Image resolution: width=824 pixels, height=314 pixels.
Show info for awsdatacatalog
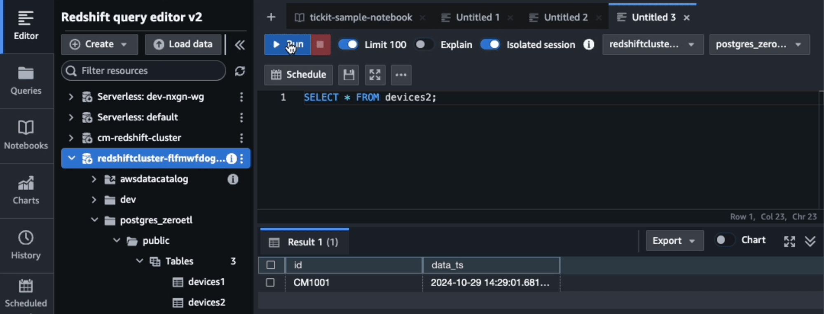tap(233, 179)
